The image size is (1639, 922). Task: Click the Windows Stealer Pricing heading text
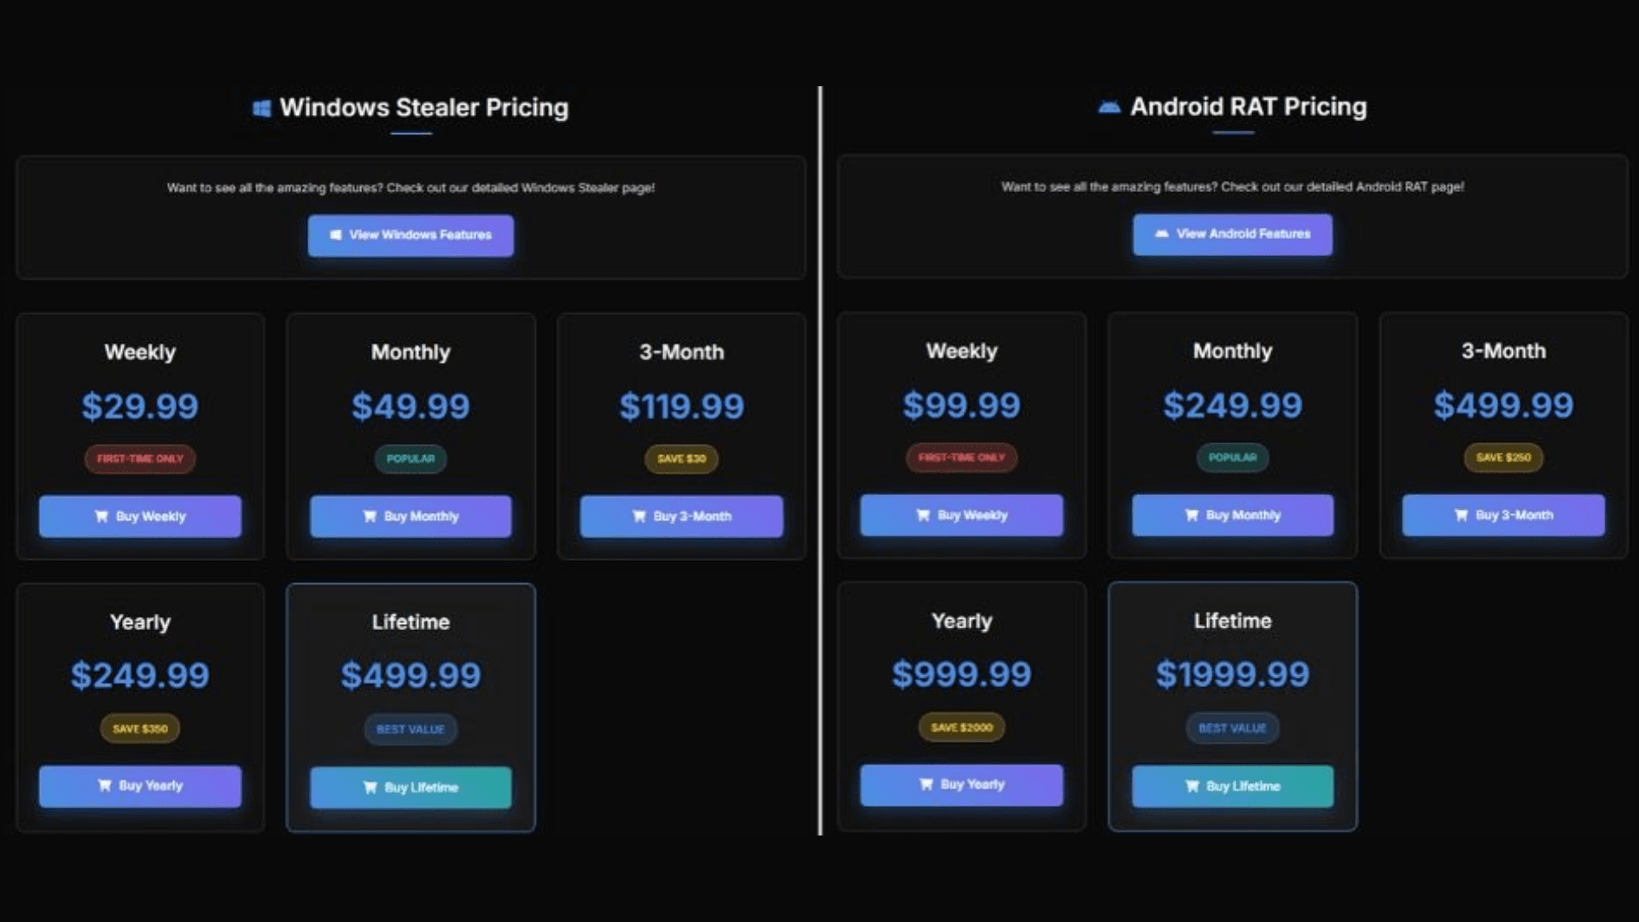coord(423,108)
